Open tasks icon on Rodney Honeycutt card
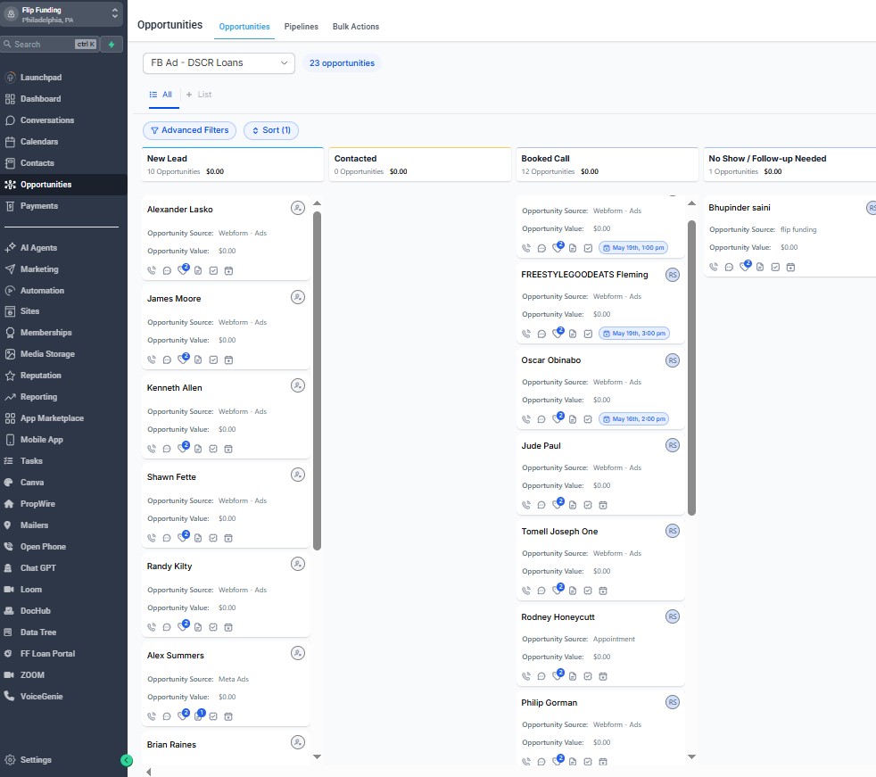This screenshot has height=777, width=876. (588, 676)
